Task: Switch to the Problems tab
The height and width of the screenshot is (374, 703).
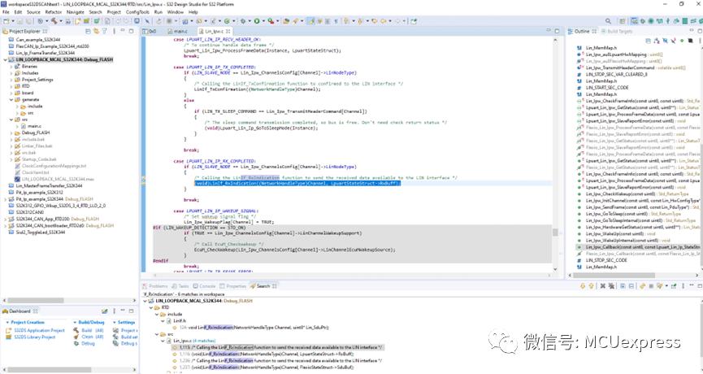Action: click(x=155, y=286)
